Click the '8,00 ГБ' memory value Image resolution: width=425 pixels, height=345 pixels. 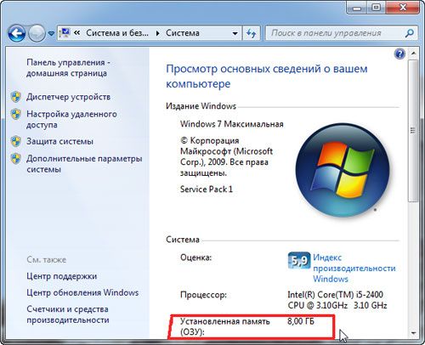[301, 321]
